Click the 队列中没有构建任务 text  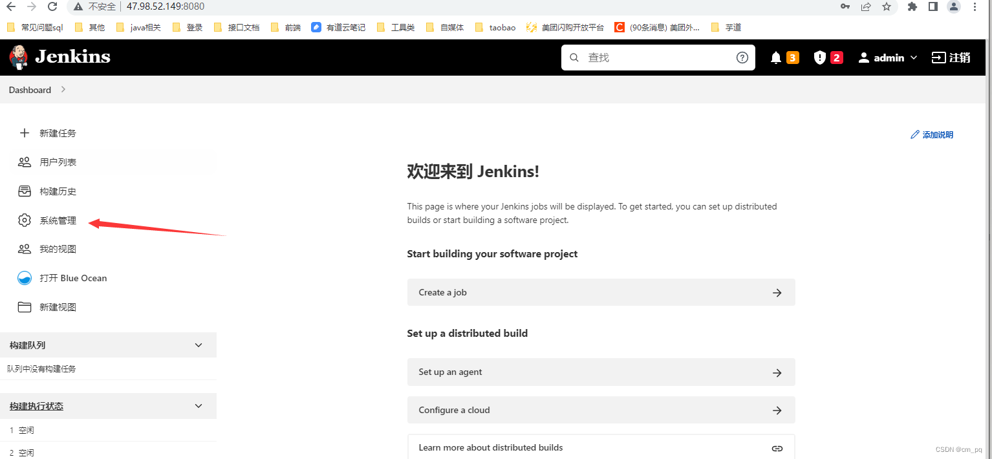41,368
